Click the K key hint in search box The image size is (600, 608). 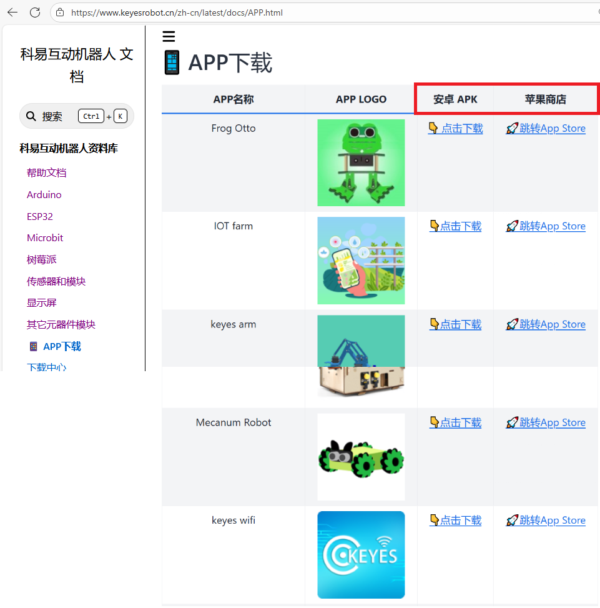120,116
